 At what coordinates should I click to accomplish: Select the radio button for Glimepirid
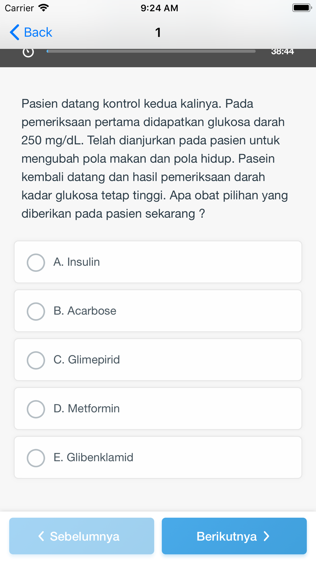(x=36, y=360)
